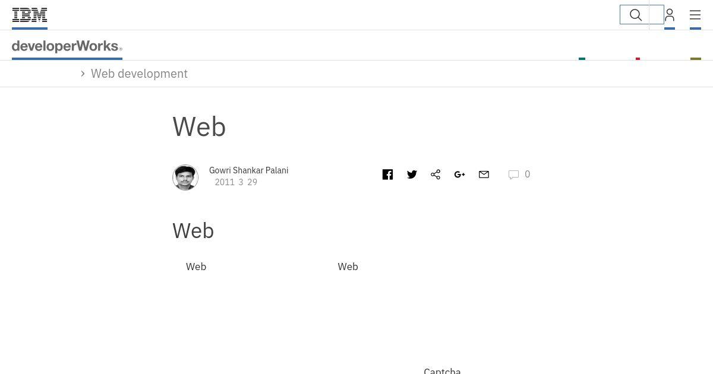Open the Web development breadcrumb link
Viewport: 713px width, 374px height.
(x=139, y=74)
